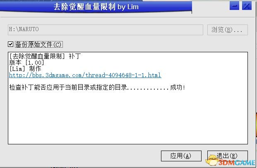The image size is (257, 168).
Task: Minimize the patch window
Action: point(234,6)
